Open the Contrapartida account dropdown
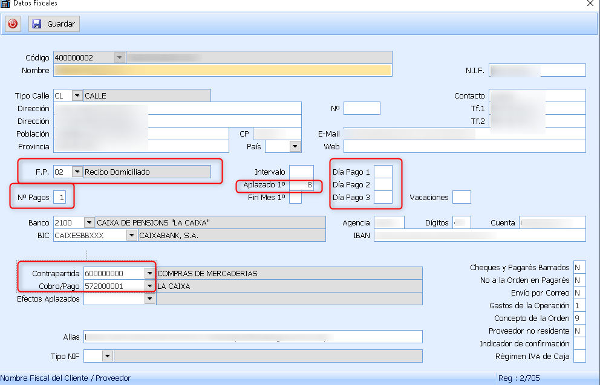The image size is (600, 385). [x=149, y=273]
